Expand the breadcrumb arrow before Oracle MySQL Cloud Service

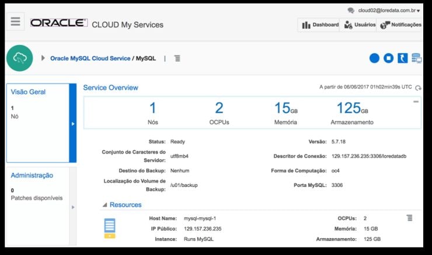(x=44, y=58)
